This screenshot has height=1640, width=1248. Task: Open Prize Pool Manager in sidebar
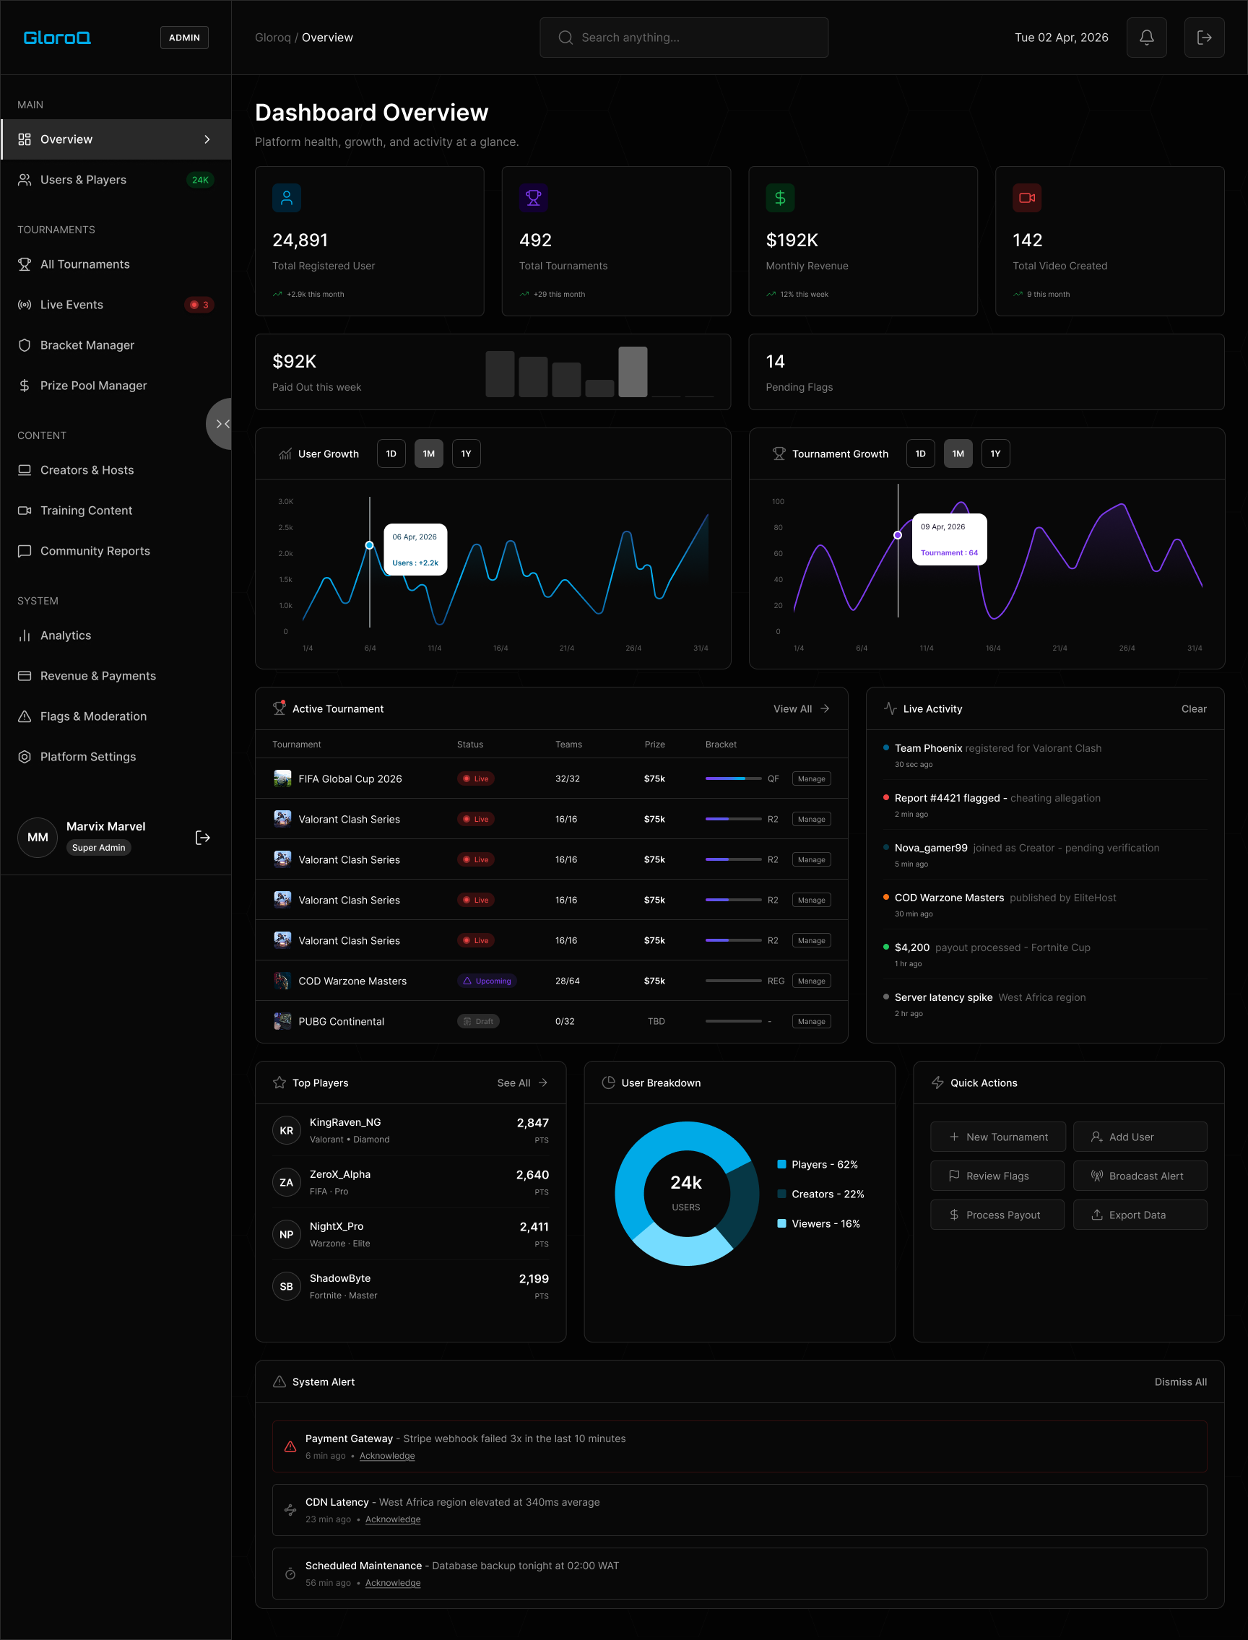(x=116, y=386)
